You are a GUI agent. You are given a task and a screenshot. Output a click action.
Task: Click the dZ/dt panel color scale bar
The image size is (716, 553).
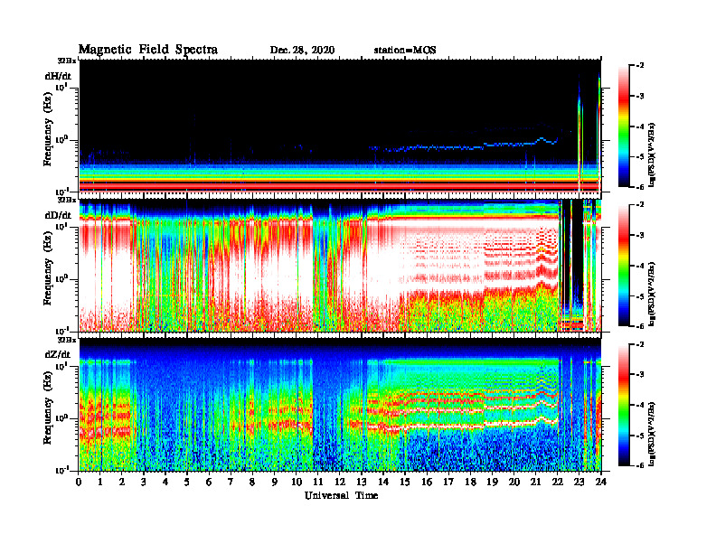pos(624,405)
